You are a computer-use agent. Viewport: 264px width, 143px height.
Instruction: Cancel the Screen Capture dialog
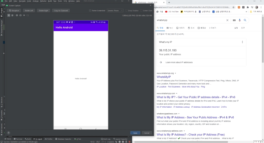click(147, 133)
